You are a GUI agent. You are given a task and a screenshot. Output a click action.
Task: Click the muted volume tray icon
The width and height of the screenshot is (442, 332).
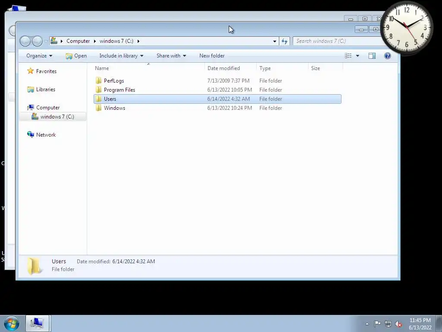398,324
